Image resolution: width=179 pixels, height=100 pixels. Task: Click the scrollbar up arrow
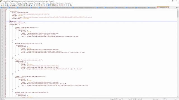(x=178, y=10)
